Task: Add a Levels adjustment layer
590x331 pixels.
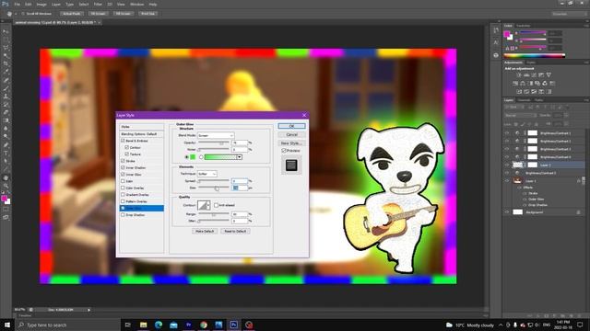Action: pyautogui.click(x=526, y=75)
